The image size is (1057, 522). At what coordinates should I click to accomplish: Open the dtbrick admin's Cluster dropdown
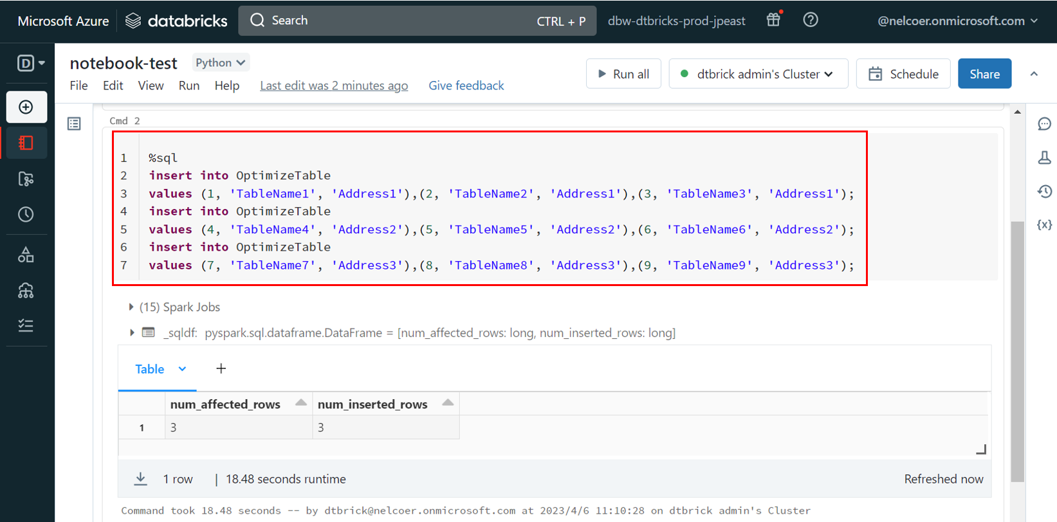click(758, 74)
